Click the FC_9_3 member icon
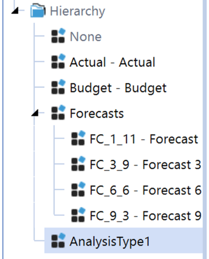 [x=78, y=215]
